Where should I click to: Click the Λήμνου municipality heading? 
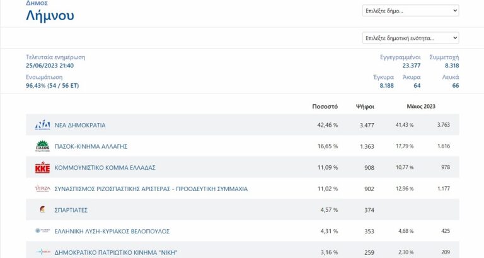pyautogui.click(x=50, y=15)
